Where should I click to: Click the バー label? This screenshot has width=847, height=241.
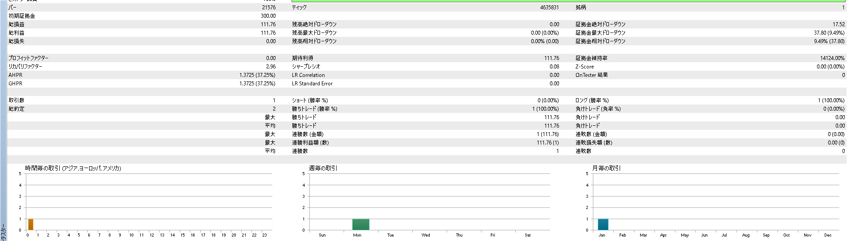point(12,8)
